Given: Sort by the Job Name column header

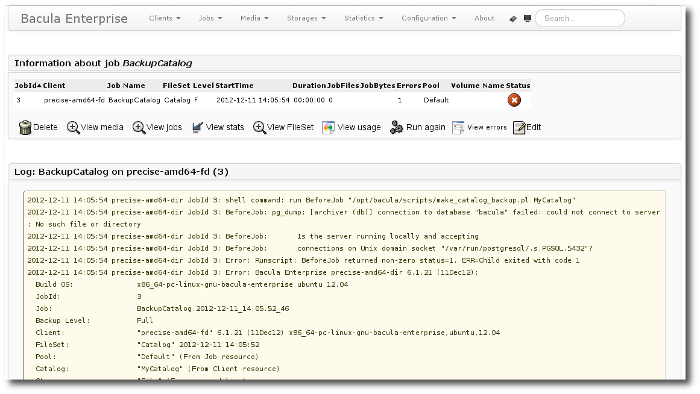Looking at the screenshot, I should pos(126,86).
